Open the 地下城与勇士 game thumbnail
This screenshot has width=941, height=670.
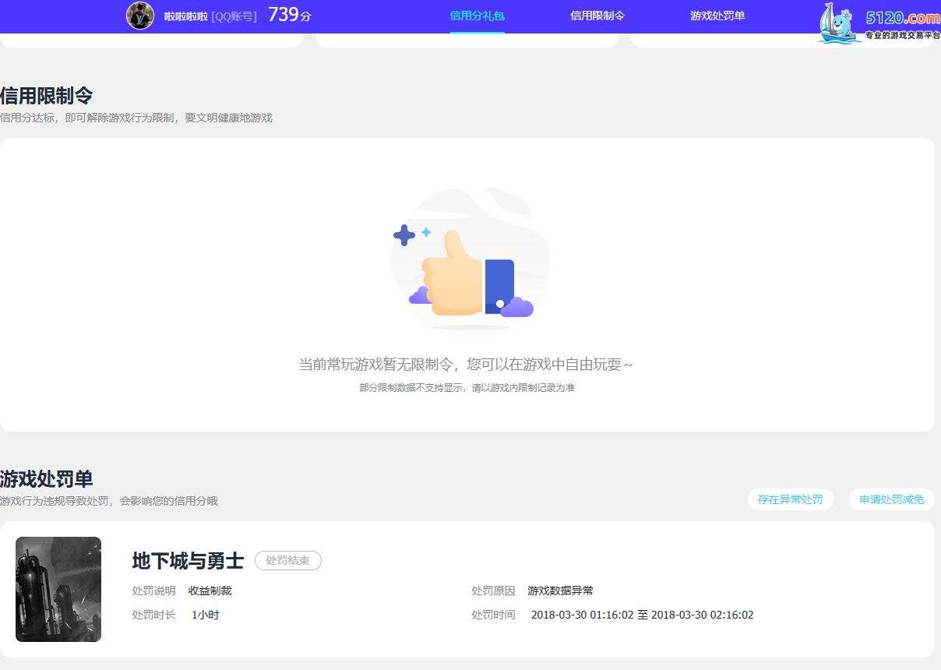point(58,589)
